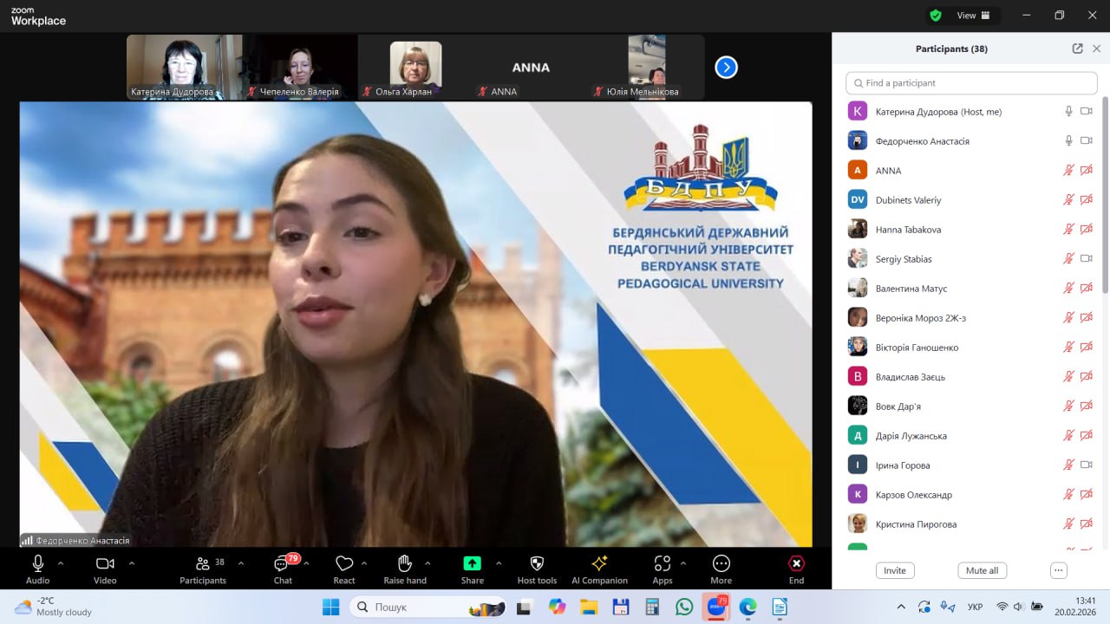Raise hand in the meeting
1110x624 pixels.
pyautogui.click(x=405, y=565)
